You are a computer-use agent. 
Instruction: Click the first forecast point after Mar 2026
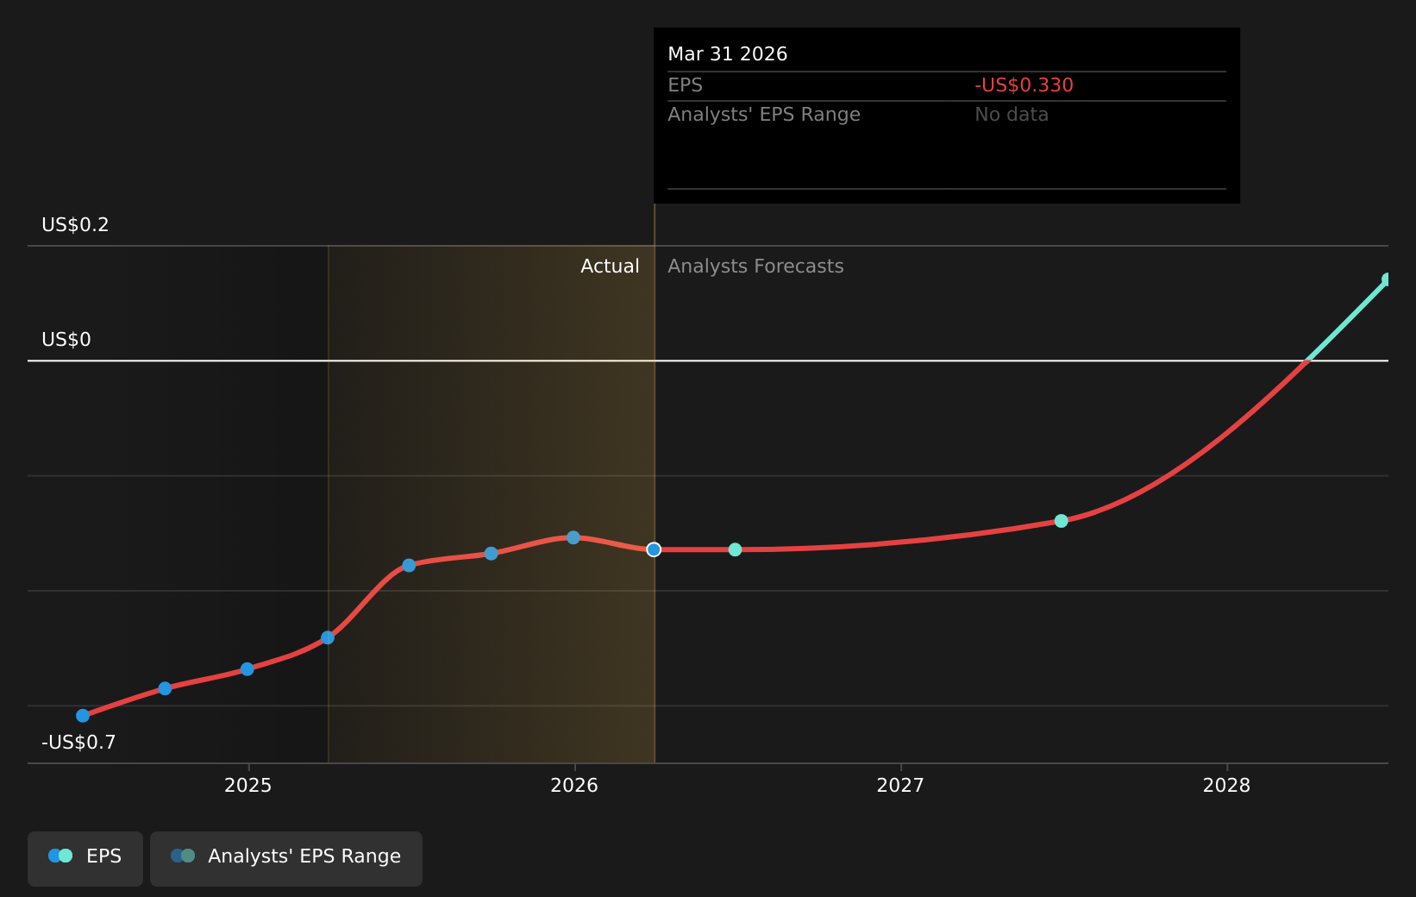pos(735,549)
